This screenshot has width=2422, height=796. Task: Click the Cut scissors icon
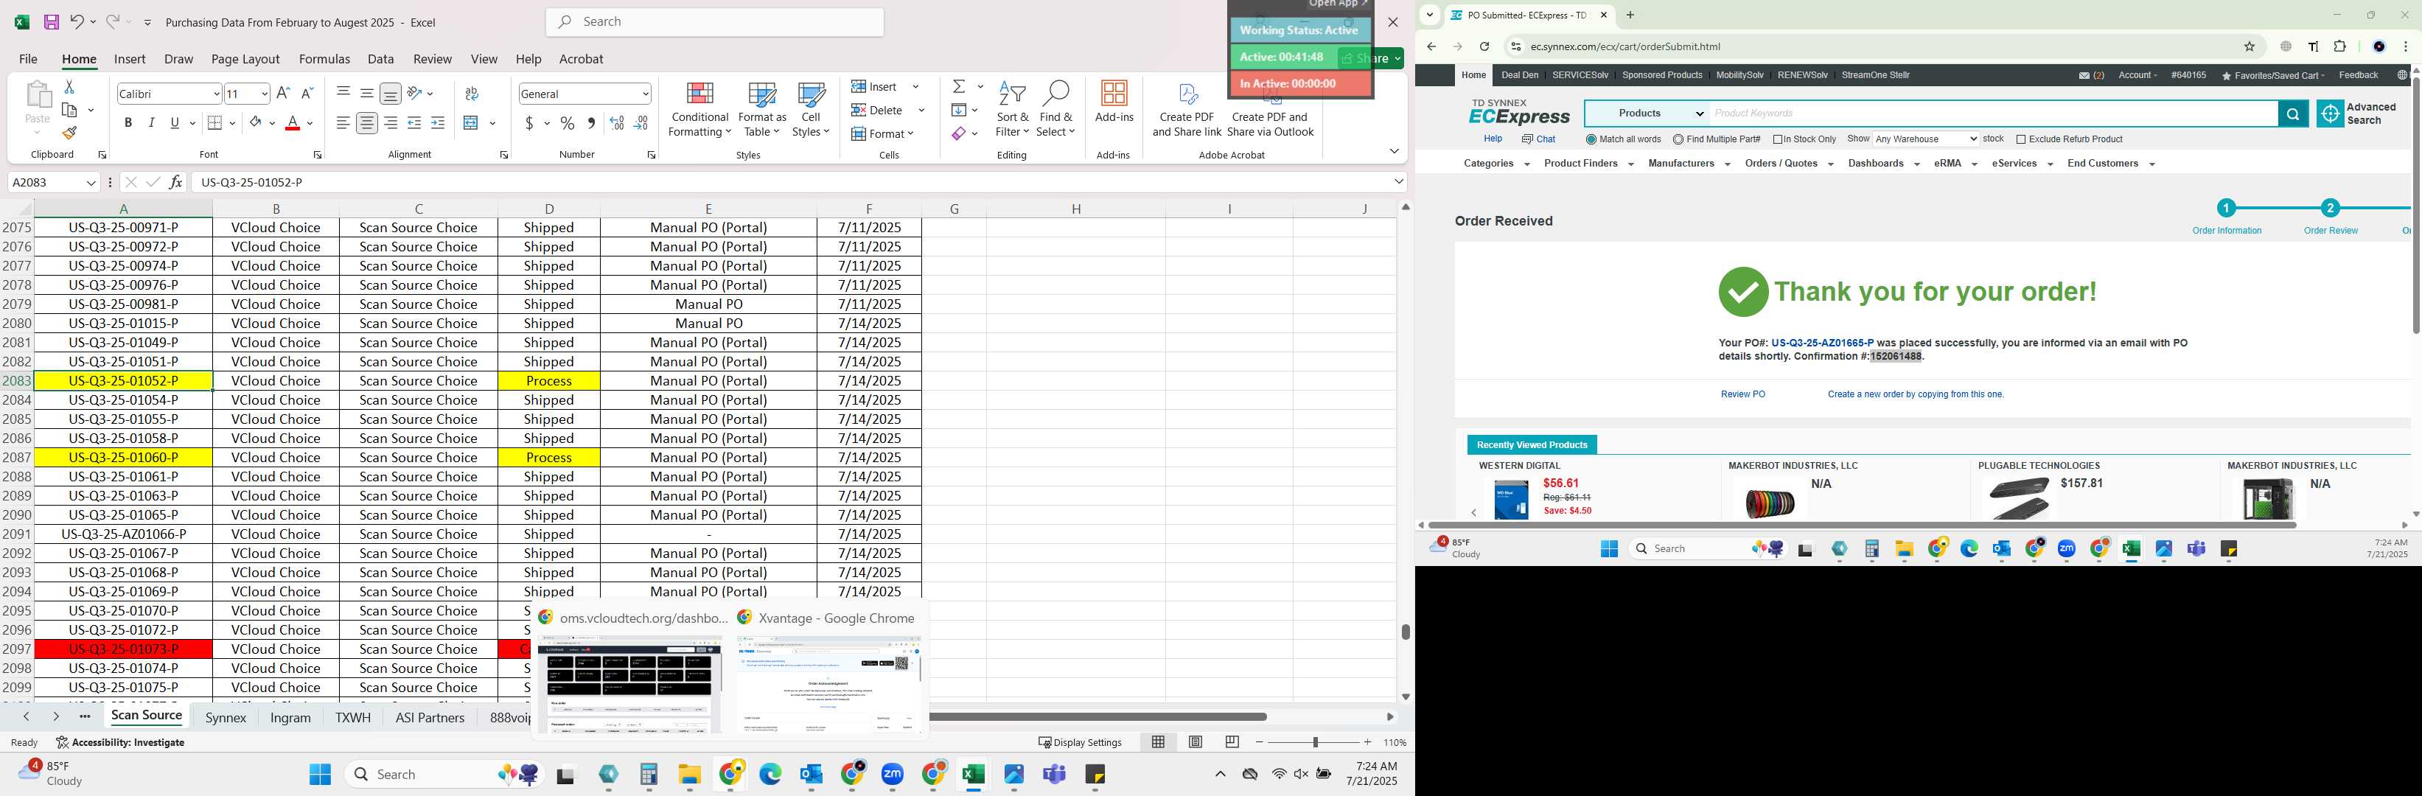click(x=69, y=86)
